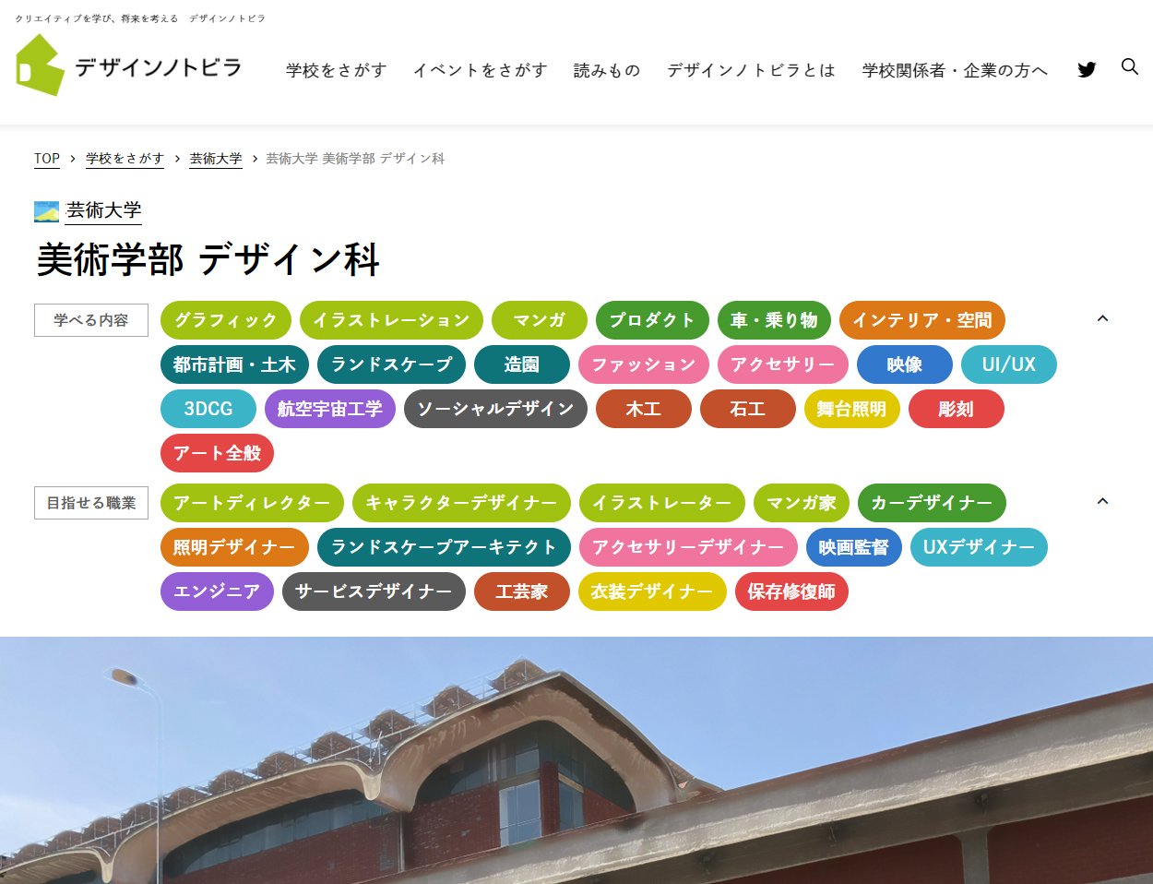The image size is (1153, 884).
Task: Collapse the 学べる内容 tag list
Action: coord(1102,318)
